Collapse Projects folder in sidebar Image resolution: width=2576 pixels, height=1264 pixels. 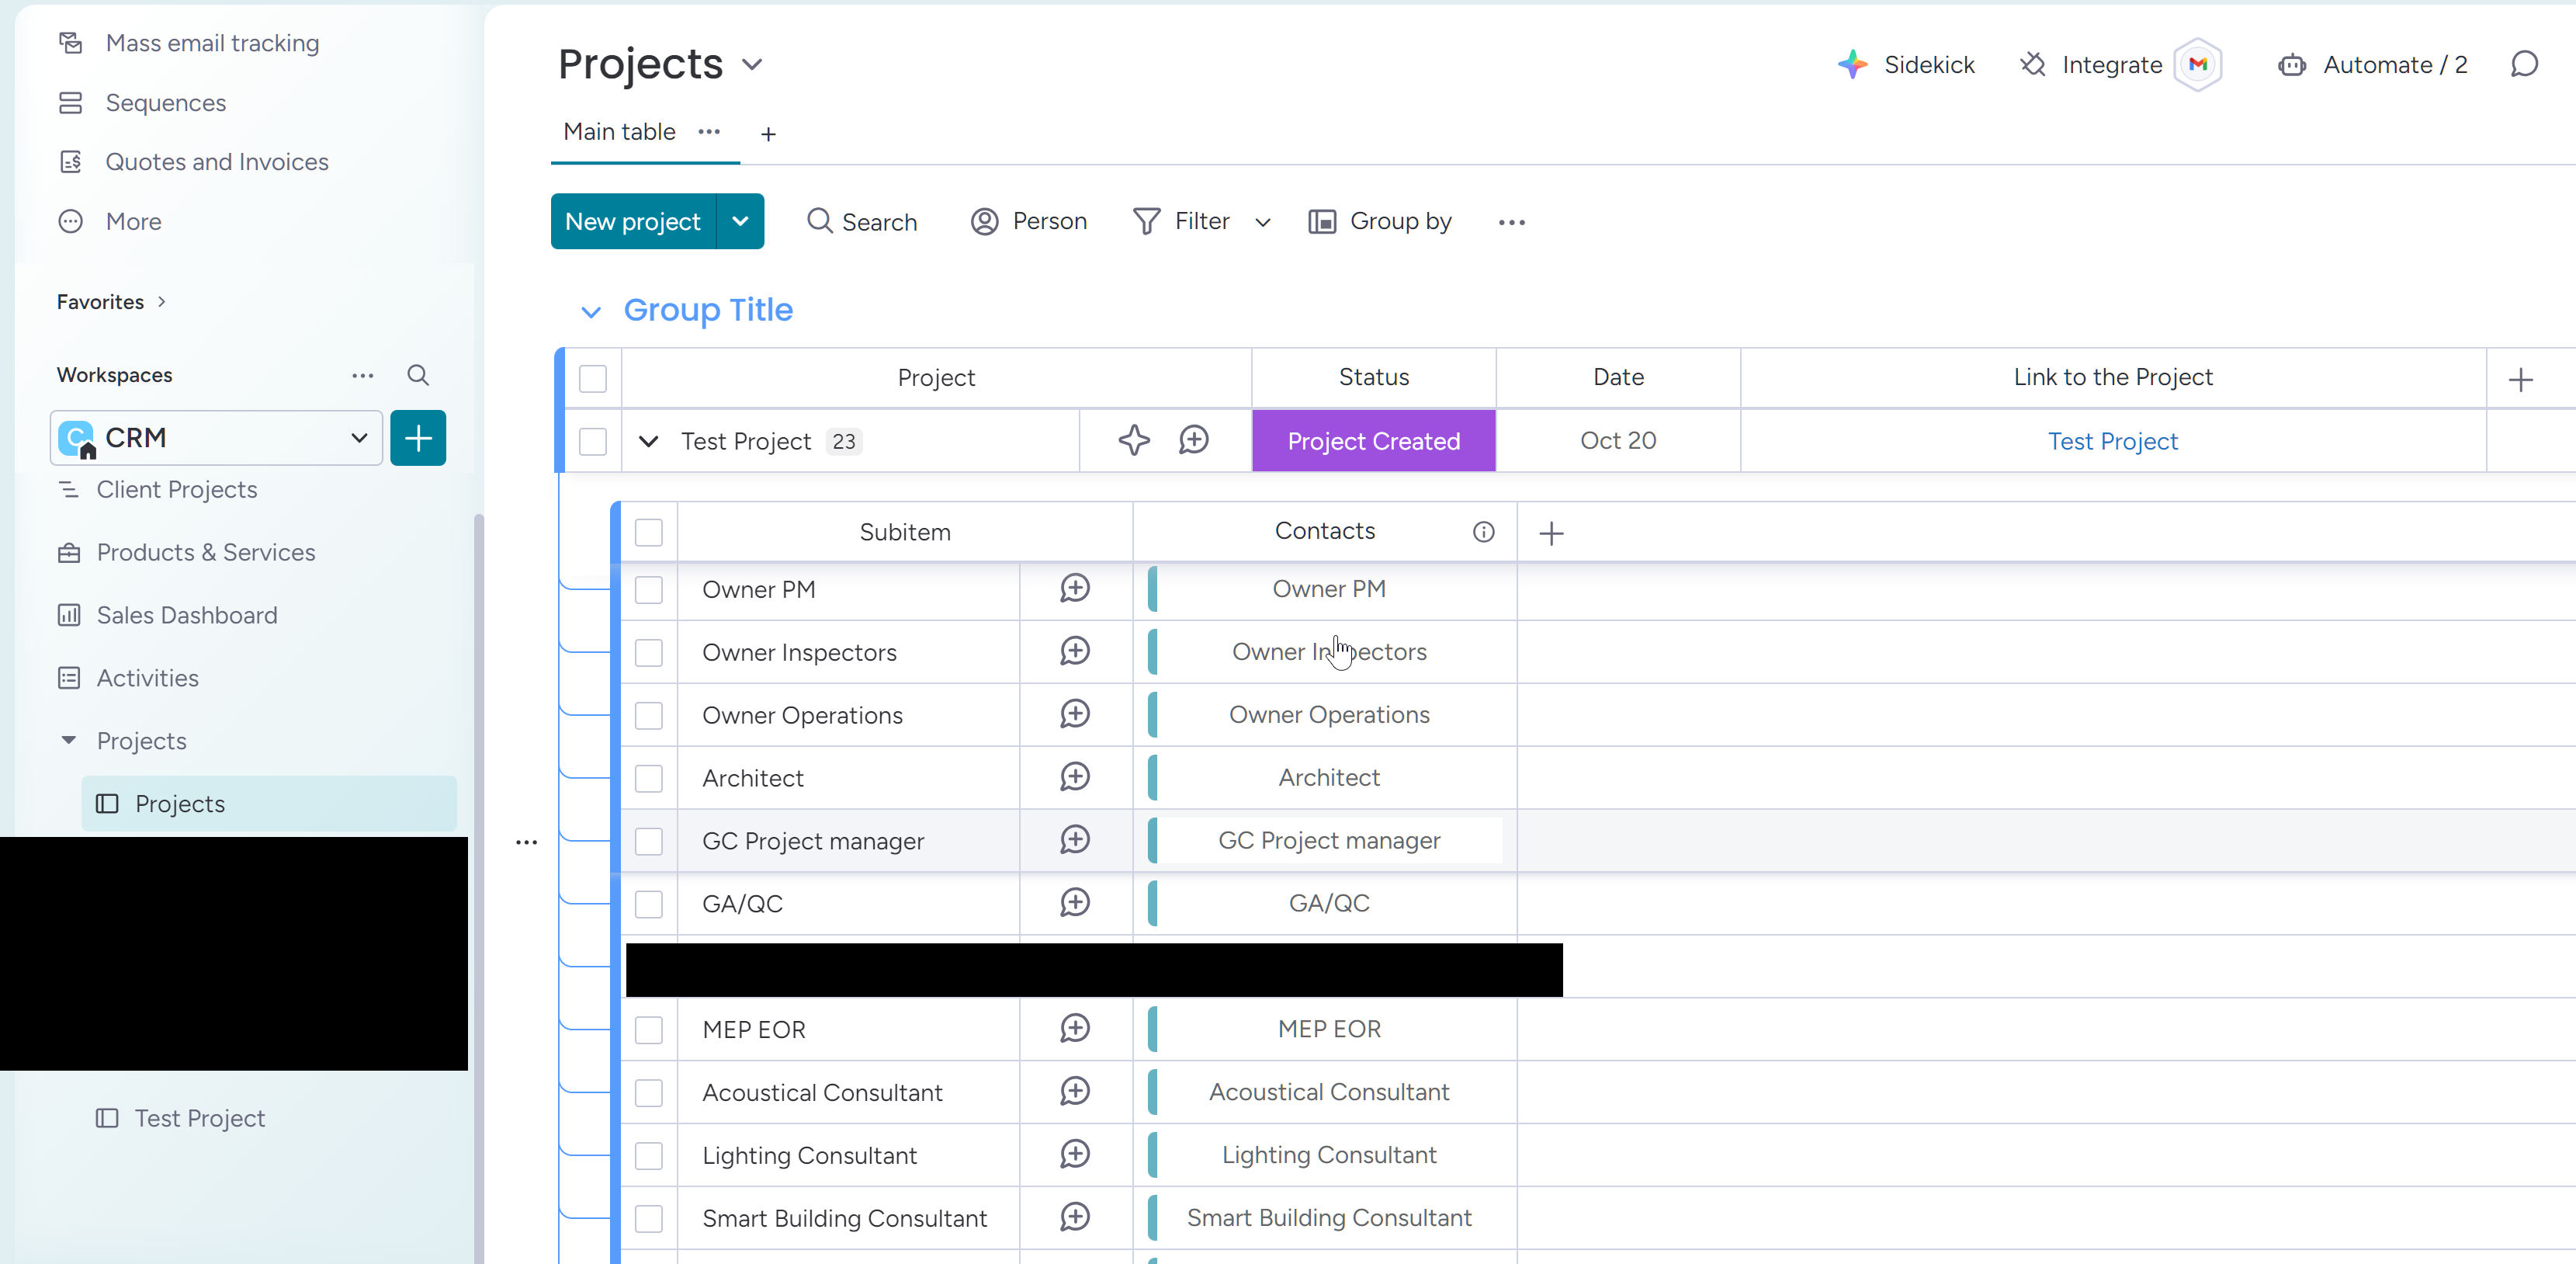click(x=69, y=740)
